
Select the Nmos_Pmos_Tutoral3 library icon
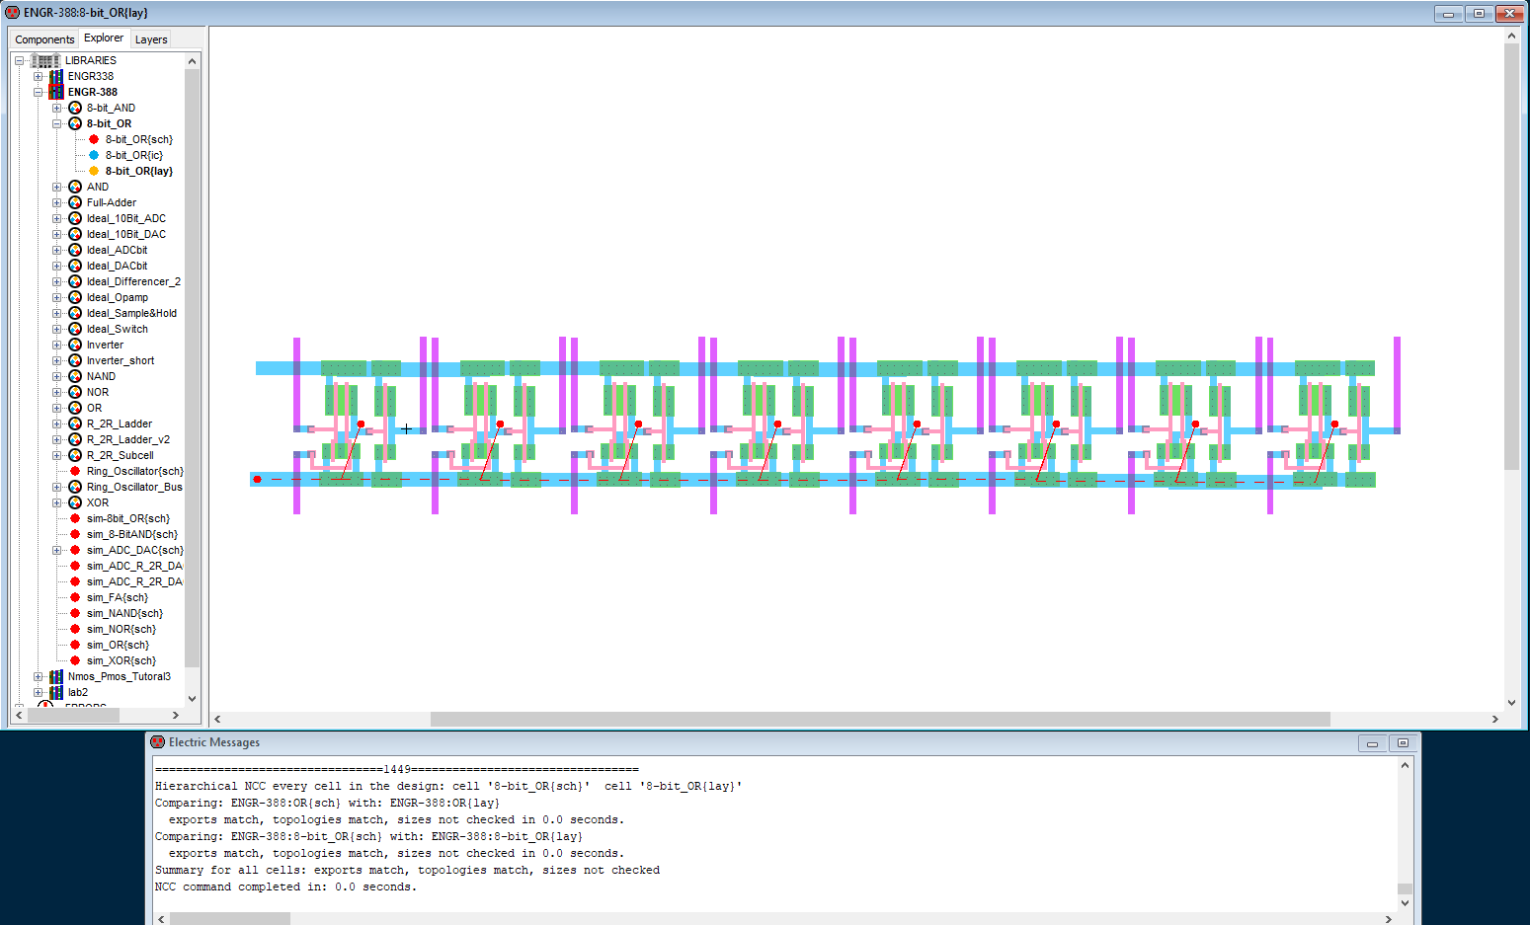coord(56,676)
